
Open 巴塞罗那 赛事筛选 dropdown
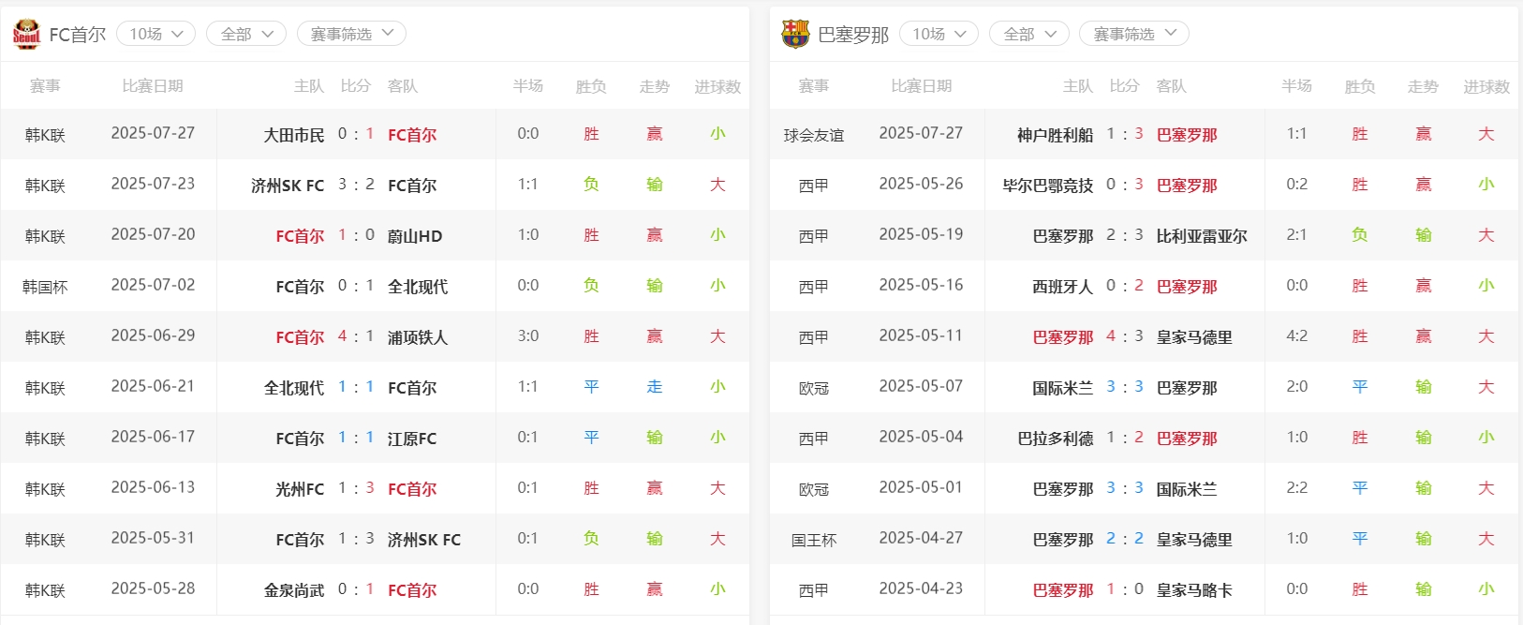(x=1133, y=34)
